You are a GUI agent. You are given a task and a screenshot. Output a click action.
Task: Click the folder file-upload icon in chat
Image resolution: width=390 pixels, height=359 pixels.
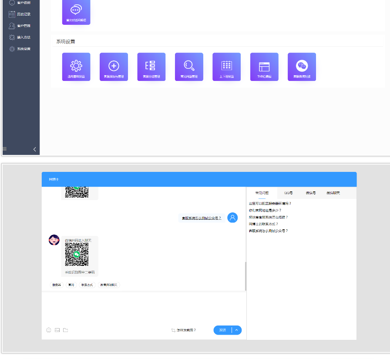(x=66, y=330)
